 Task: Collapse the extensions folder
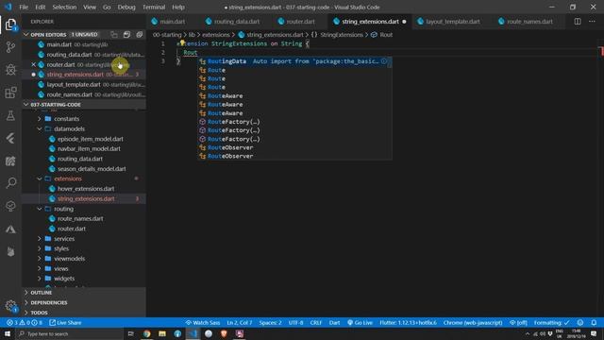pos(40,178)
